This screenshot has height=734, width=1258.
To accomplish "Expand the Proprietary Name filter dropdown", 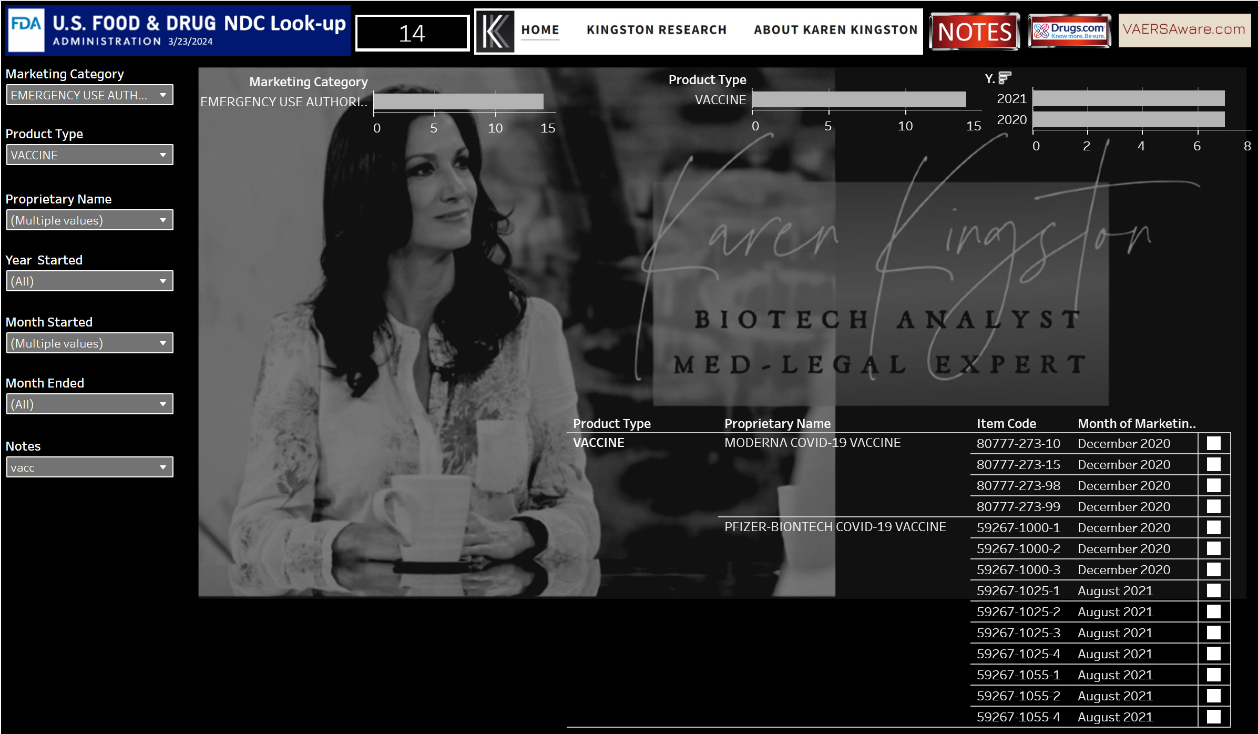I will pos(89,220).
